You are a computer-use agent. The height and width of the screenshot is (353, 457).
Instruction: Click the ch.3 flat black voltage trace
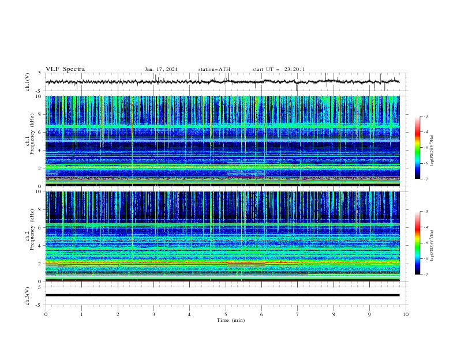coord(222,295)
